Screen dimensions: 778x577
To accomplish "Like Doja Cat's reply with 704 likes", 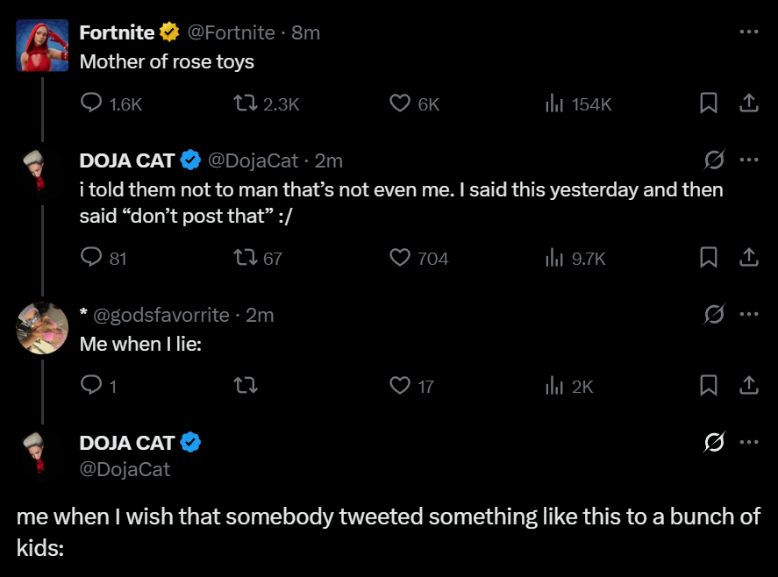I will (400, 258).
